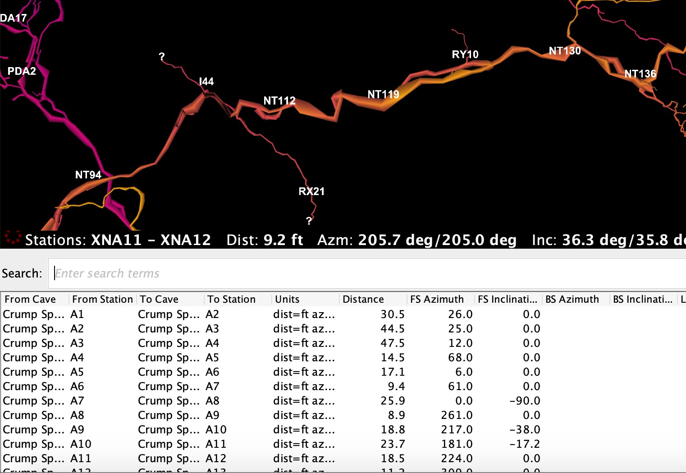Select distance value 30.5
This screenshot has height=473, width=686.
(393, 314)
